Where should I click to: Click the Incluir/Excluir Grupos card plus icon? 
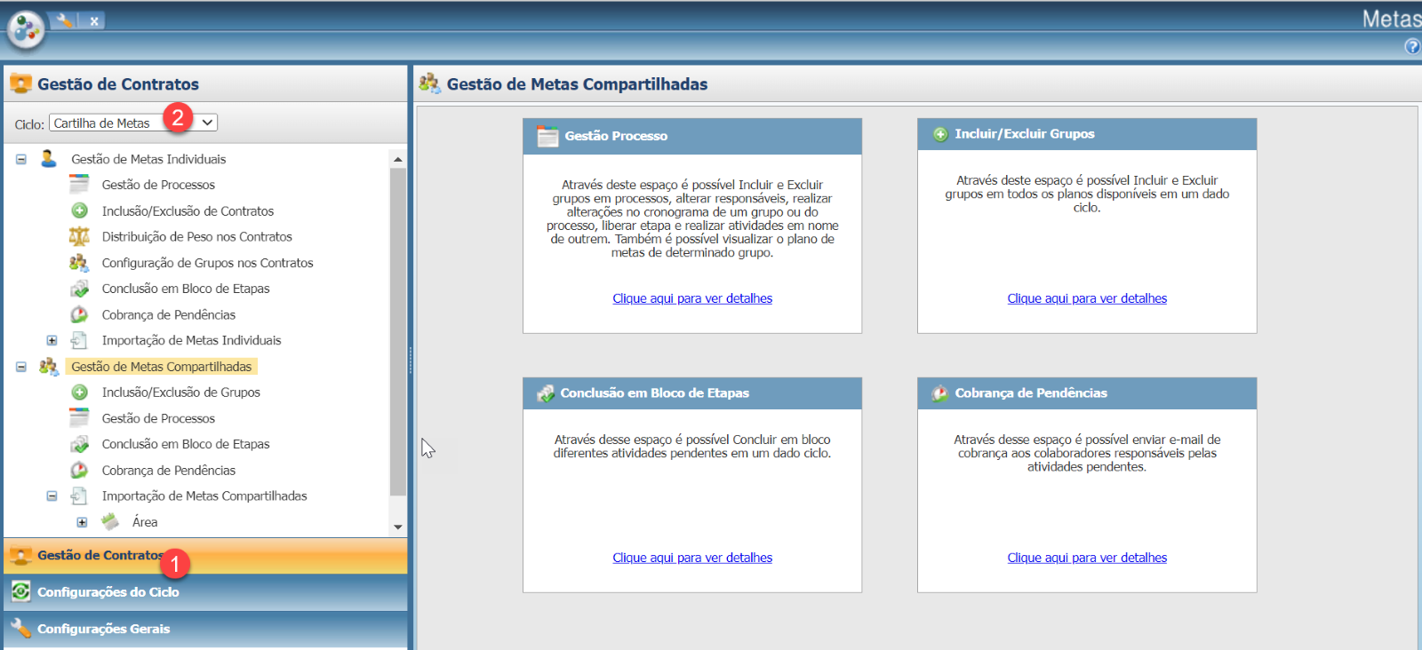[940, 134]
